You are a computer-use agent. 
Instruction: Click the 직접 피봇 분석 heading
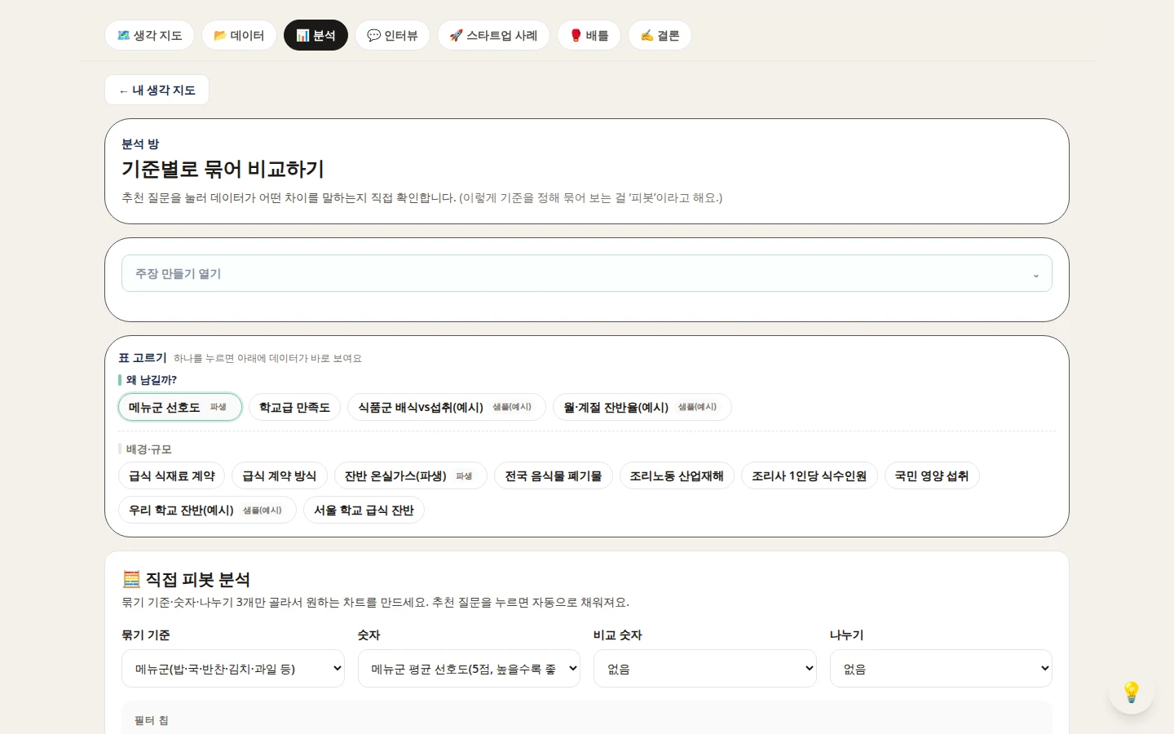[186, 579]
